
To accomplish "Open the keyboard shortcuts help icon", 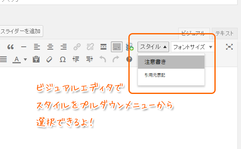I will pyautogui.click(x=129, y=59).
